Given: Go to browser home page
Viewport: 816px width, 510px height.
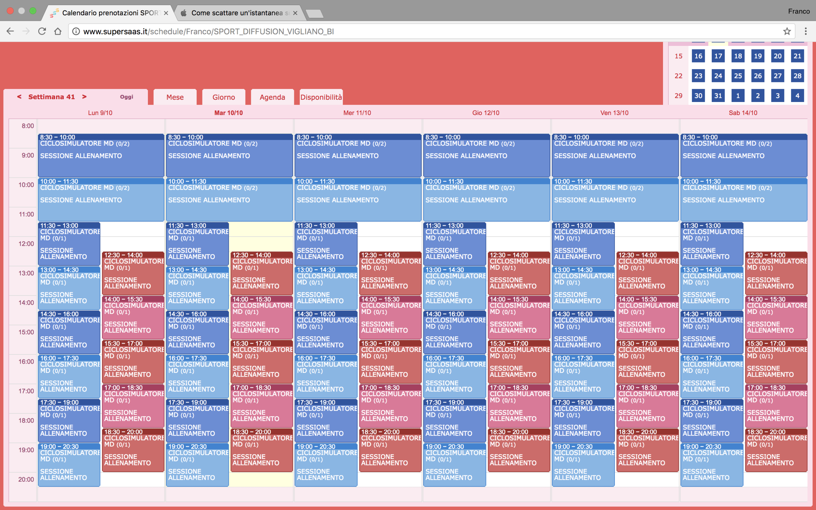Looking at the screenshot, I should coord(58,31).
